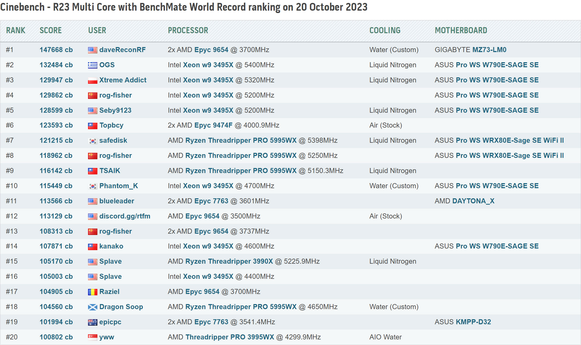Image resolution: width=581 pixels, height=345 pixels.
Task: Open the 132484 cb score submission
Action: click(56, 65)
